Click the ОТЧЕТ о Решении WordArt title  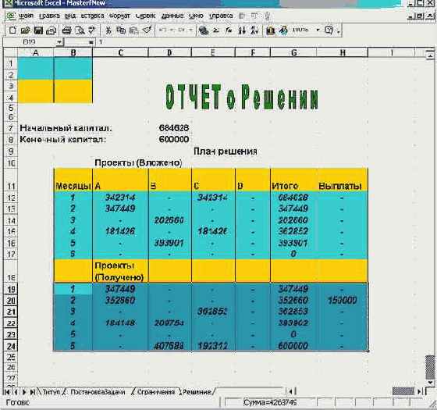click(x=242, y=97)
